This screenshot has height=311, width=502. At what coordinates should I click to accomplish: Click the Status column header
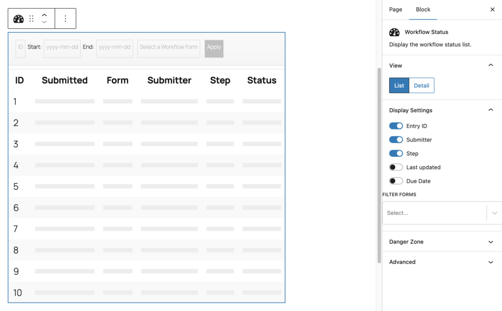tap(262, 80)
